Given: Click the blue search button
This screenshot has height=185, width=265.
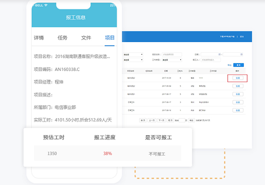Looking at the screenshot, I should tap(238, 65).
